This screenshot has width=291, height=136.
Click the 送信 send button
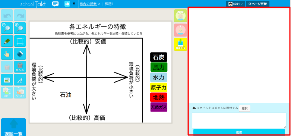tap(239, 132)
